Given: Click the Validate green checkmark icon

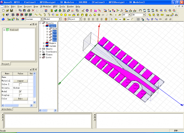Looking at the screenshot, I should tap(56, 11).
